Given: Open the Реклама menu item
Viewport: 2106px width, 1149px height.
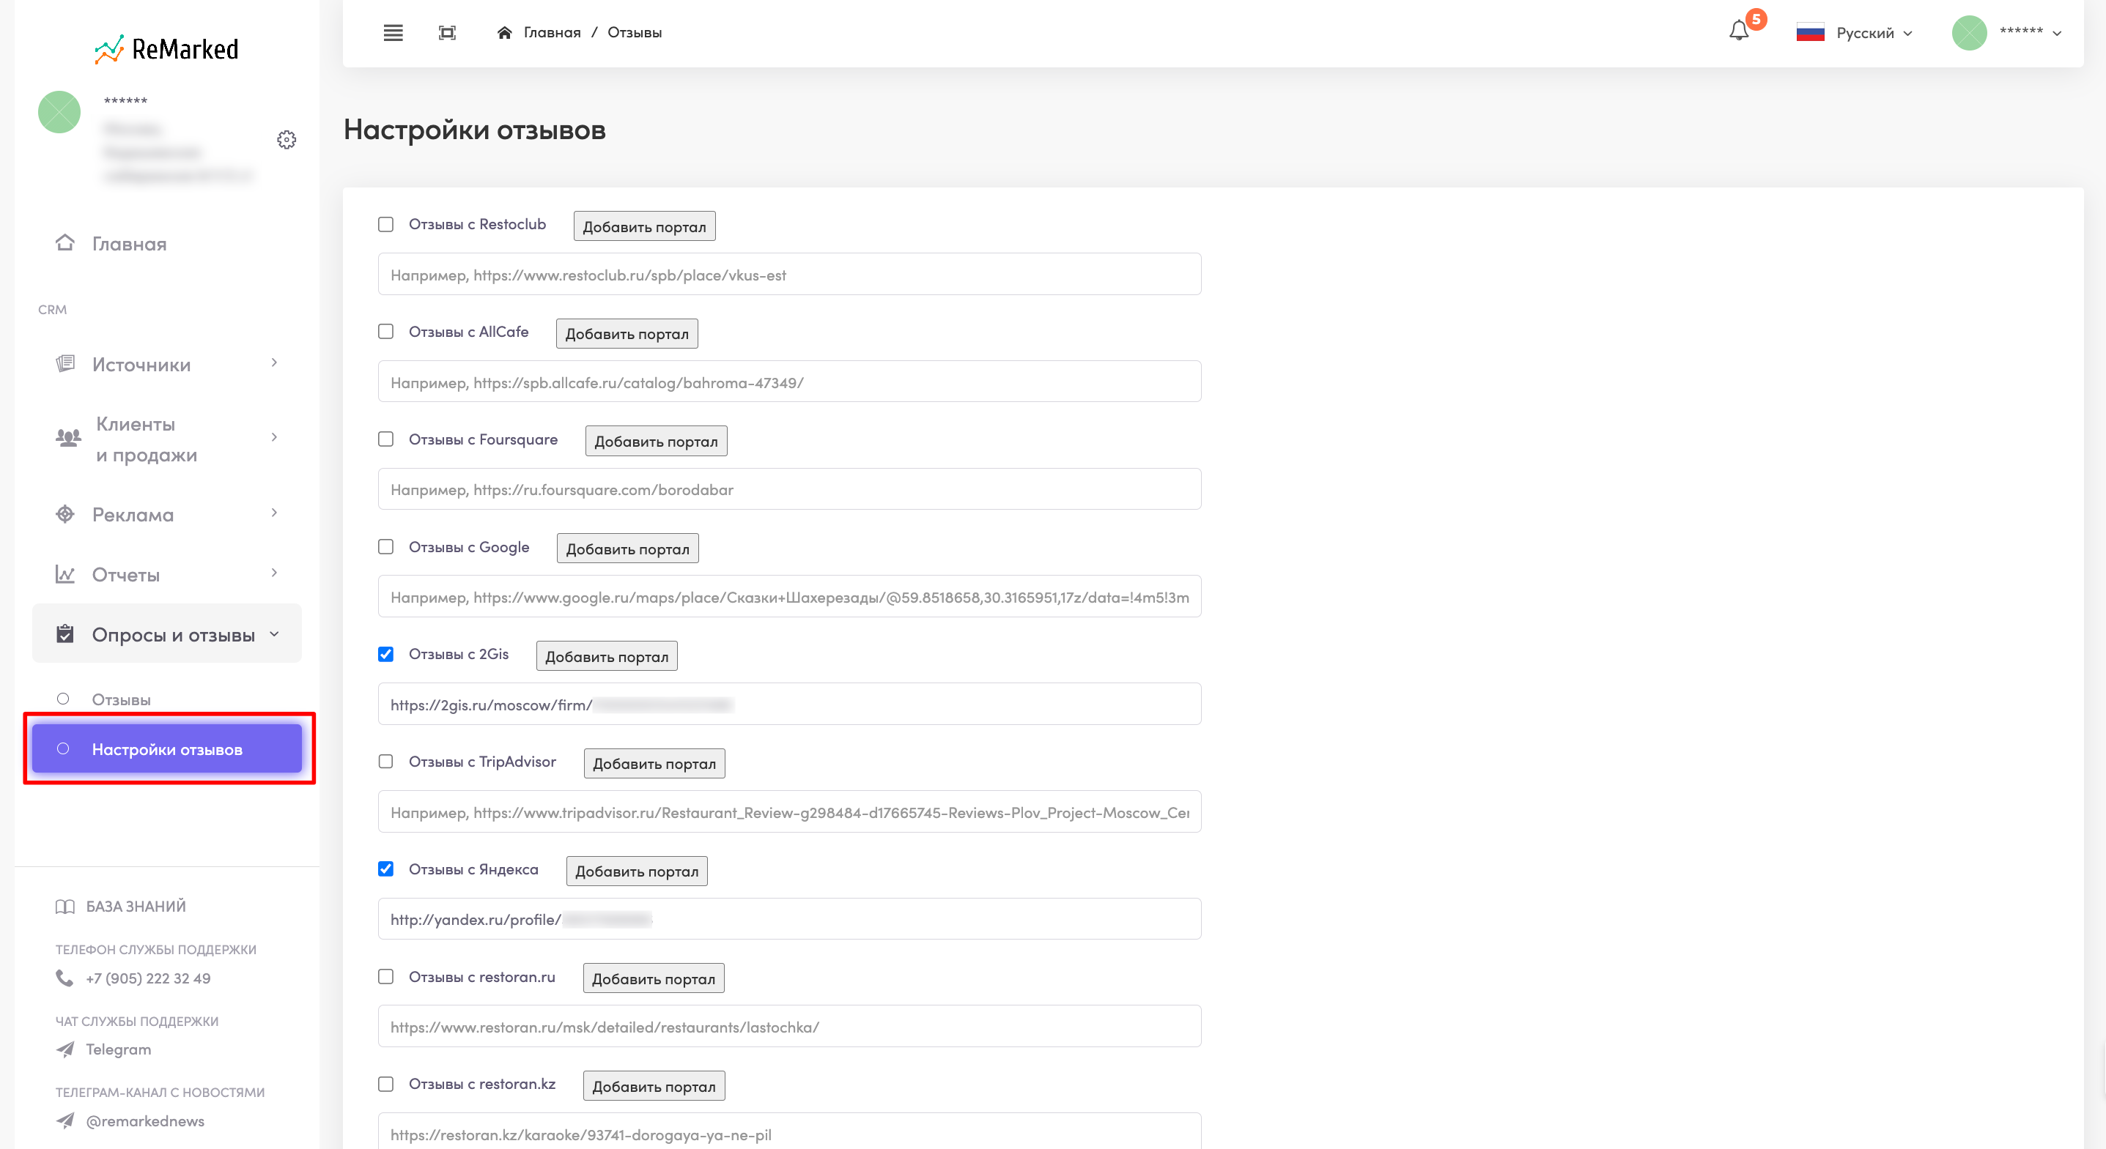Looking at the screenshot, I should [133, 515].
